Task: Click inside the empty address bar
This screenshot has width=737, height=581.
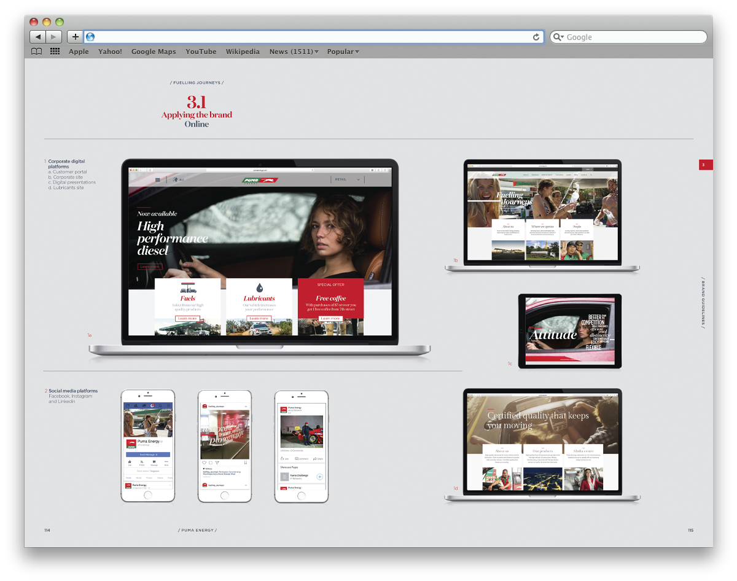Action: [x=313, y=37]
